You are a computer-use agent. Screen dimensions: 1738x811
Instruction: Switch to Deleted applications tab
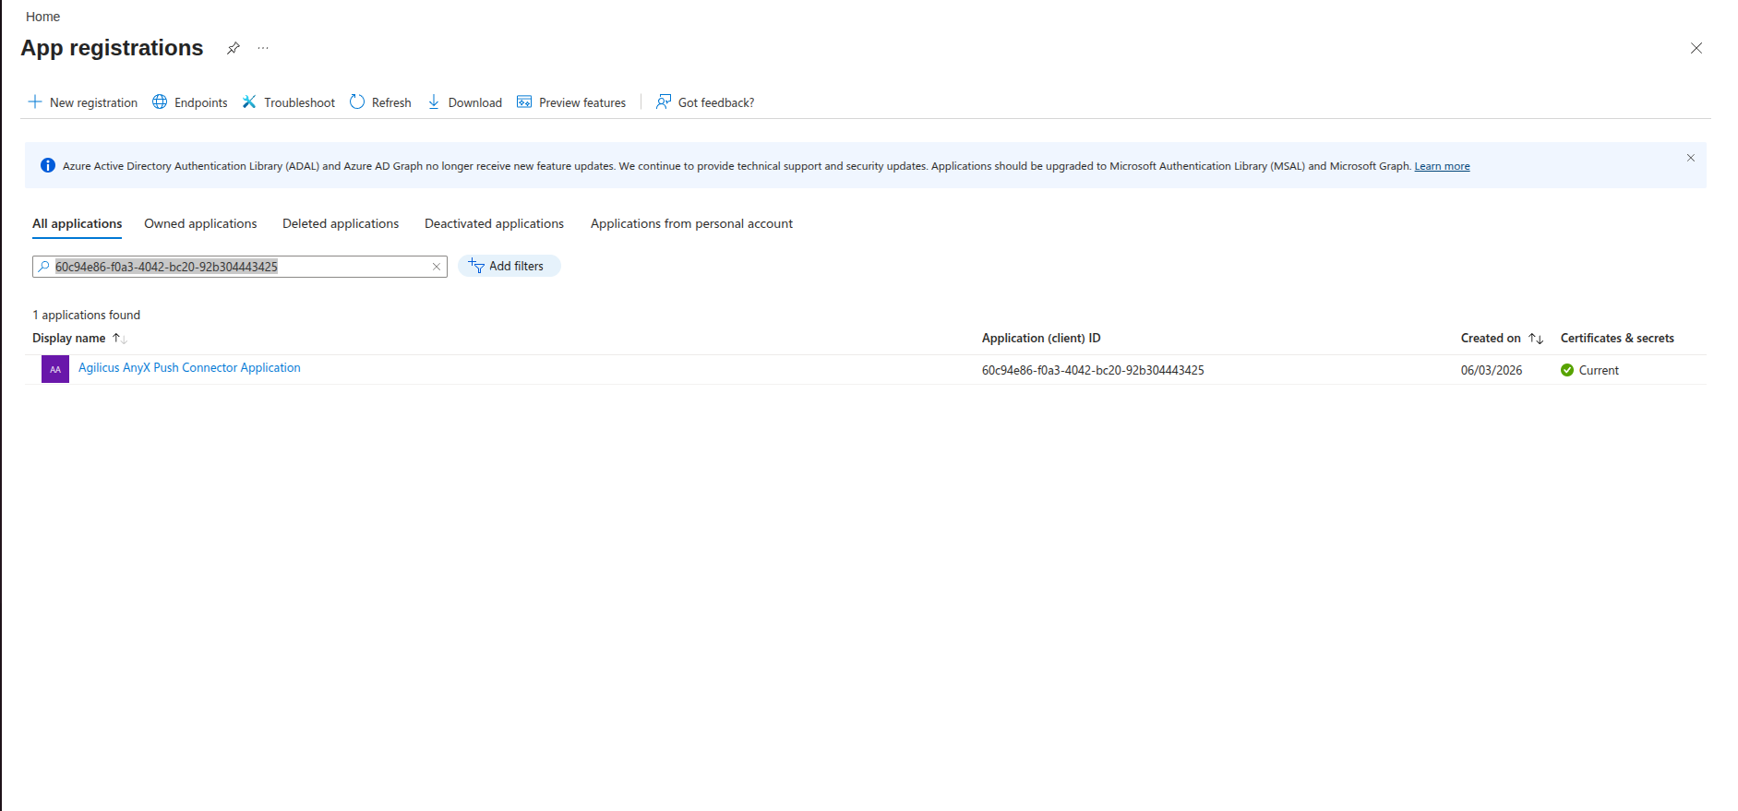pyautogui.click(x=341, y=223)
